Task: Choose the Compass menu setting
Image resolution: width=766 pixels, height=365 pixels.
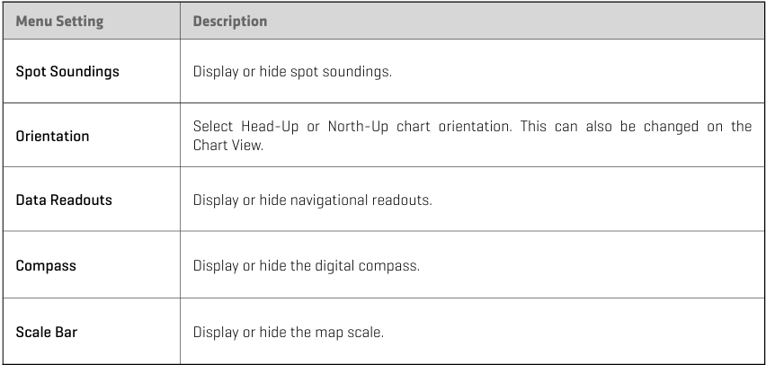Action: (45, 267)
